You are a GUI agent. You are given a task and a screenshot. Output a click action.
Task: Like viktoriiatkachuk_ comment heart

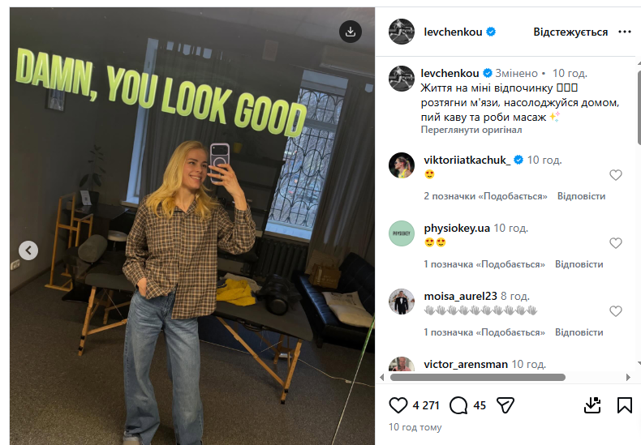click(616, 175)
